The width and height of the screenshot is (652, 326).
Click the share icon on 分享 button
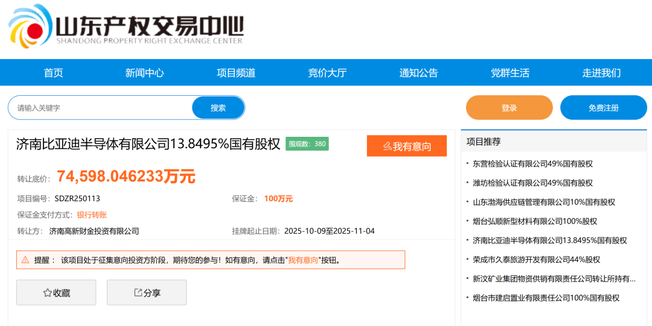(138, 292)
